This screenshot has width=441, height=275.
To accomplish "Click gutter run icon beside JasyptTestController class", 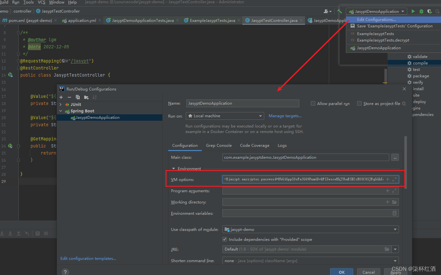I will [x=10, y=75].
